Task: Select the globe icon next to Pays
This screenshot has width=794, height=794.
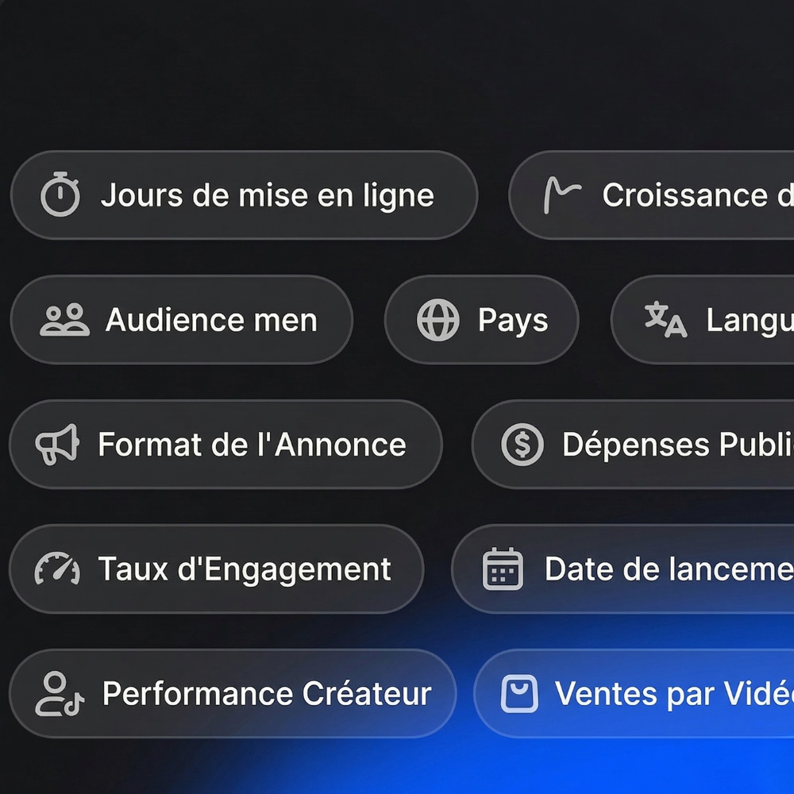Action: point(437,320)
